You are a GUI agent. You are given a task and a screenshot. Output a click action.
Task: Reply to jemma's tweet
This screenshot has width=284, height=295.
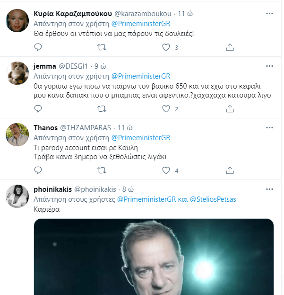[x=39, y=109]
